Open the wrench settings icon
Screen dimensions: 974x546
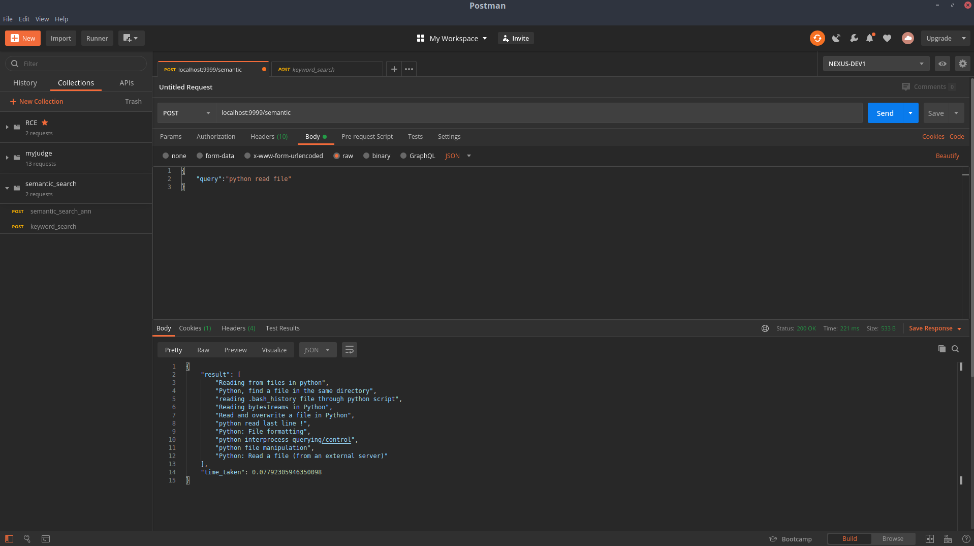point(854,38)
